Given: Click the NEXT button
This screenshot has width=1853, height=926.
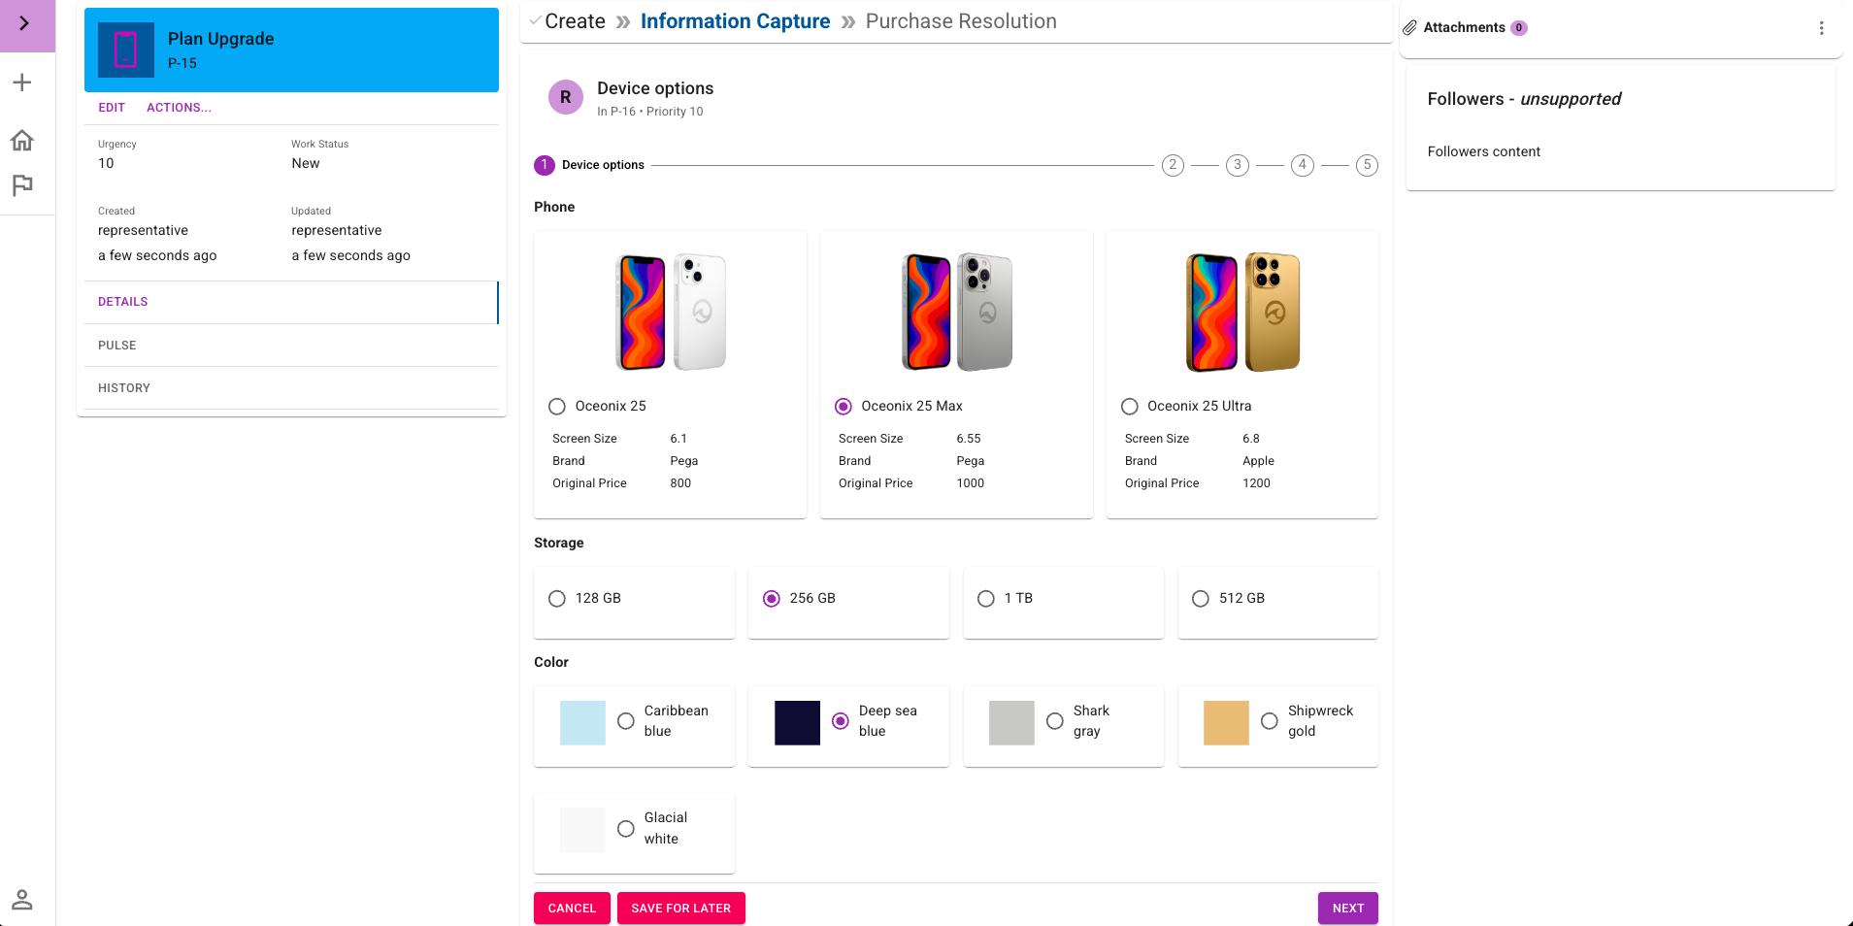Looking at the screenshot, I should click(x=1347, y=909).
